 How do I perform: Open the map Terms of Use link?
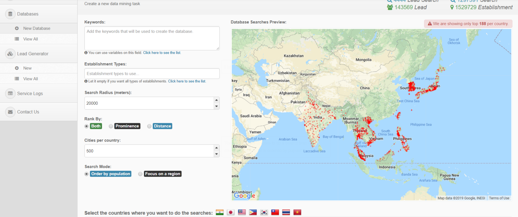[x=499, y=198]
